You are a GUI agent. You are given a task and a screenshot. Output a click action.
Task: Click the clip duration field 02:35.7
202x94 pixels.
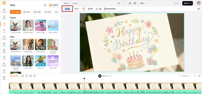(x=67, y=9)
